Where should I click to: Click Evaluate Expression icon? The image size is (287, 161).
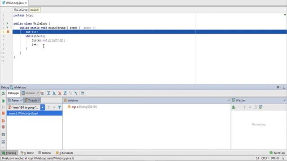click(x=83, y=93)
